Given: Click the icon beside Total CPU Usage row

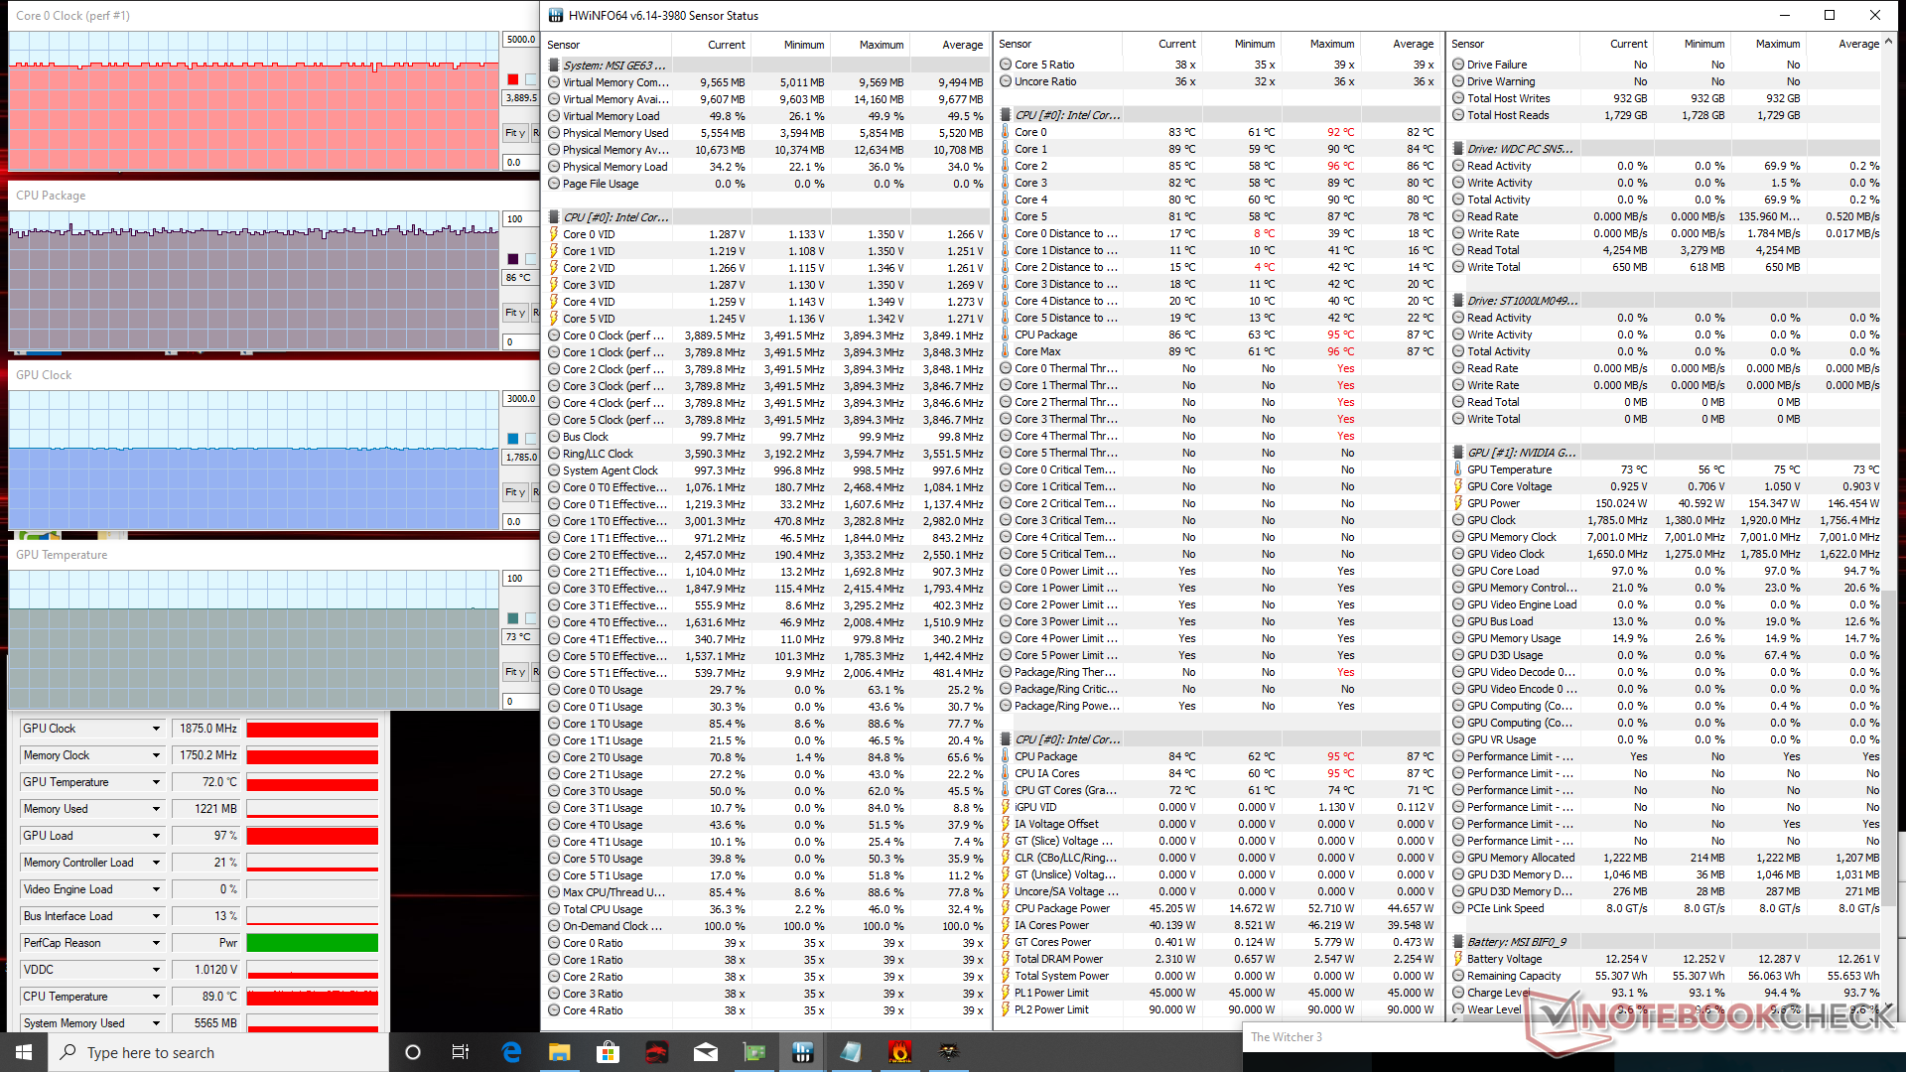Looking at the screenshot, I should [554, 909].
